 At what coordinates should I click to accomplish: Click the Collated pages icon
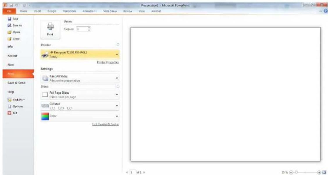click(45, 106)
